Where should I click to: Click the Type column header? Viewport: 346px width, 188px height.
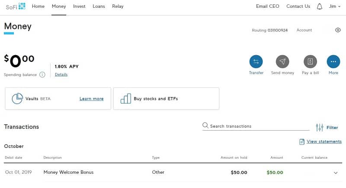click(x=156, y=157)
